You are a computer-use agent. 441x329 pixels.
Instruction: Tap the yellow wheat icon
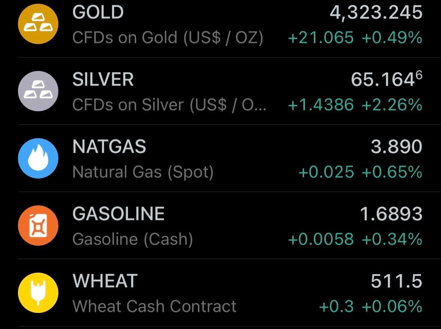(x=38, y=293)
